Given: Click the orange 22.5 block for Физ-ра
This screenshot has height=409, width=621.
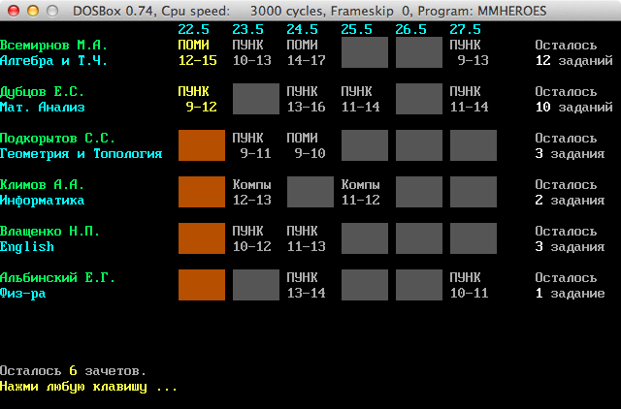Looking at the screenshot, I should click(x=202, y=285).
